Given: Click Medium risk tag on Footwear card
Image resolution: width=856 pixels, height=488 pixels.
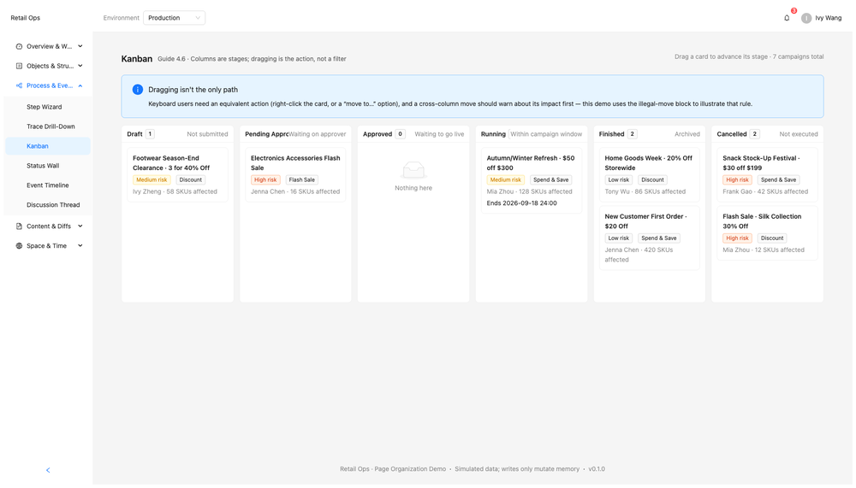Looking at the screenshot, I should pos(152,180).
